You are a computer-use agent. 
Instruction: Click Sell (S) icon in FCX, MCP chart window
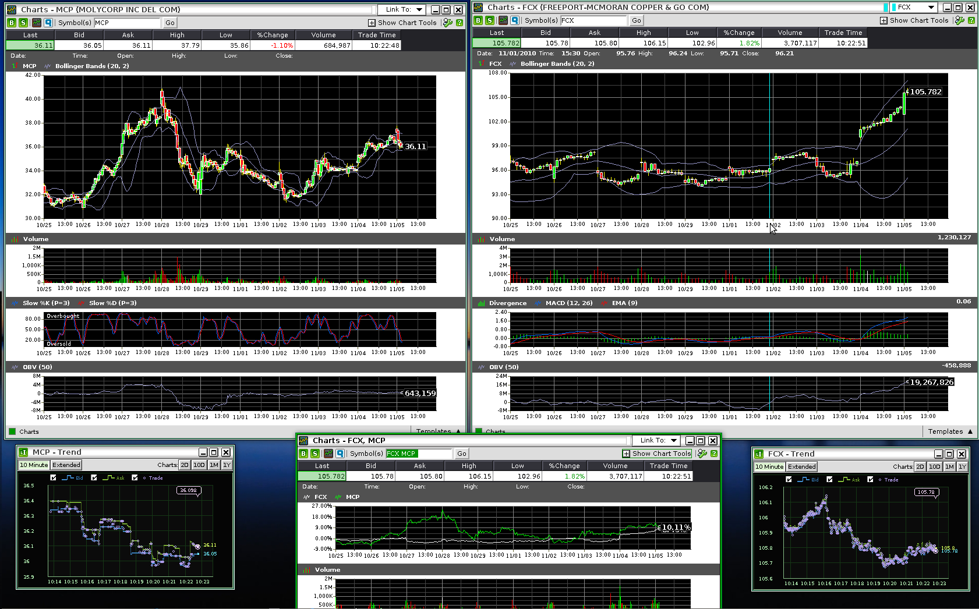(315, 454)
